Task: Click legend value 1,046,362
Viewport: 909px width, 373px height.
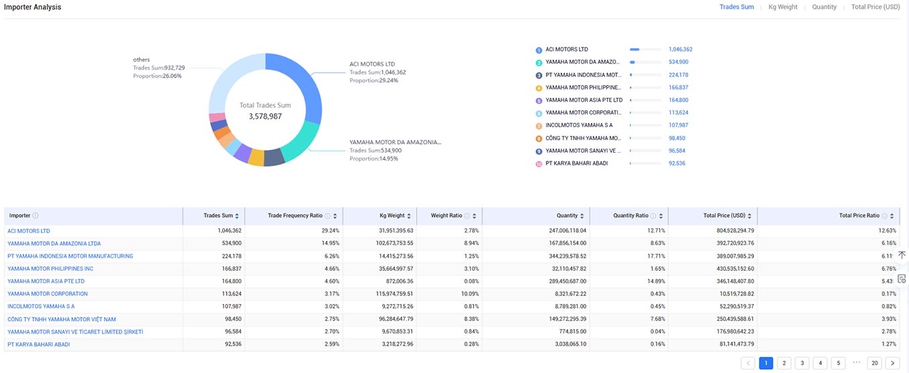Action: 680,50
